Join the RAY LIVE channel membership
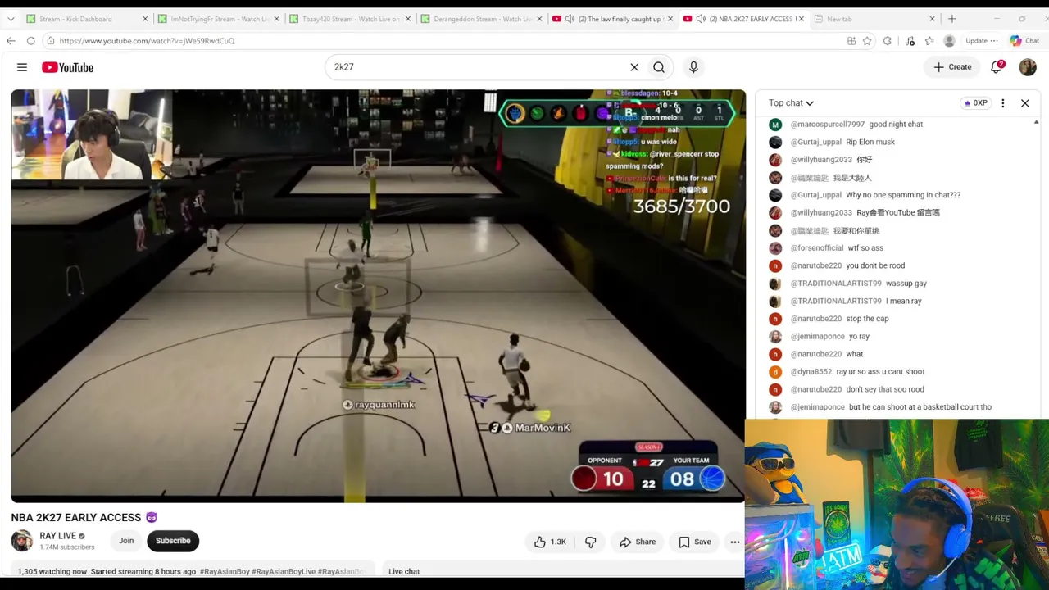 (x=126, y=541)
